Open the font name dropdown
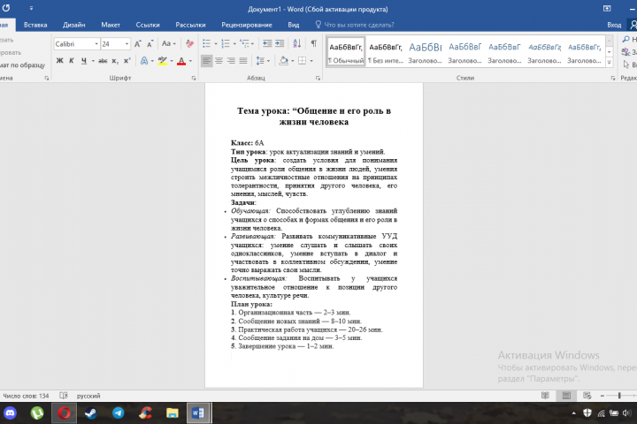Screen dimensions: 637x424 96,44
